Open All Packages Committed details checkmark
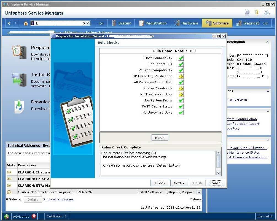 coord(181,82)
